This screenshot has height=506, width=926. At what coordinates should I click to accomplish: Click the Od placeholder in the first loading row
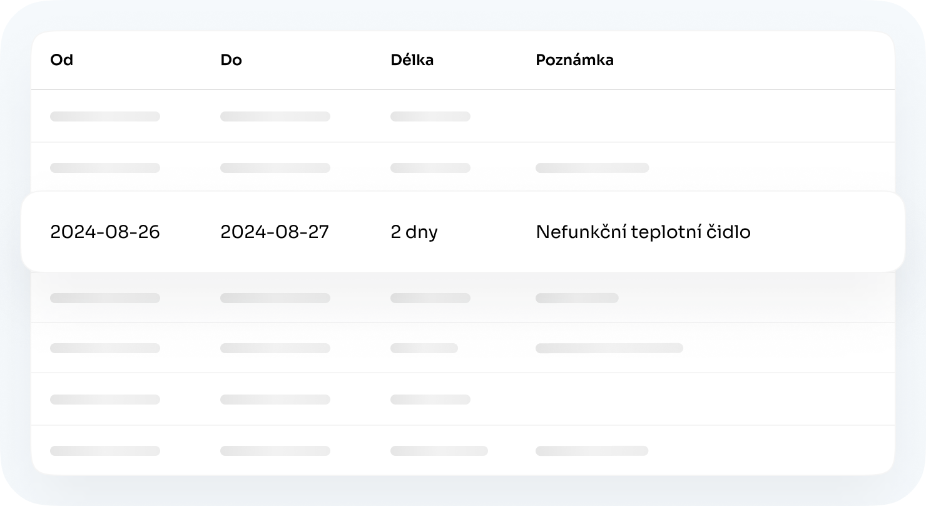[104, 116]
